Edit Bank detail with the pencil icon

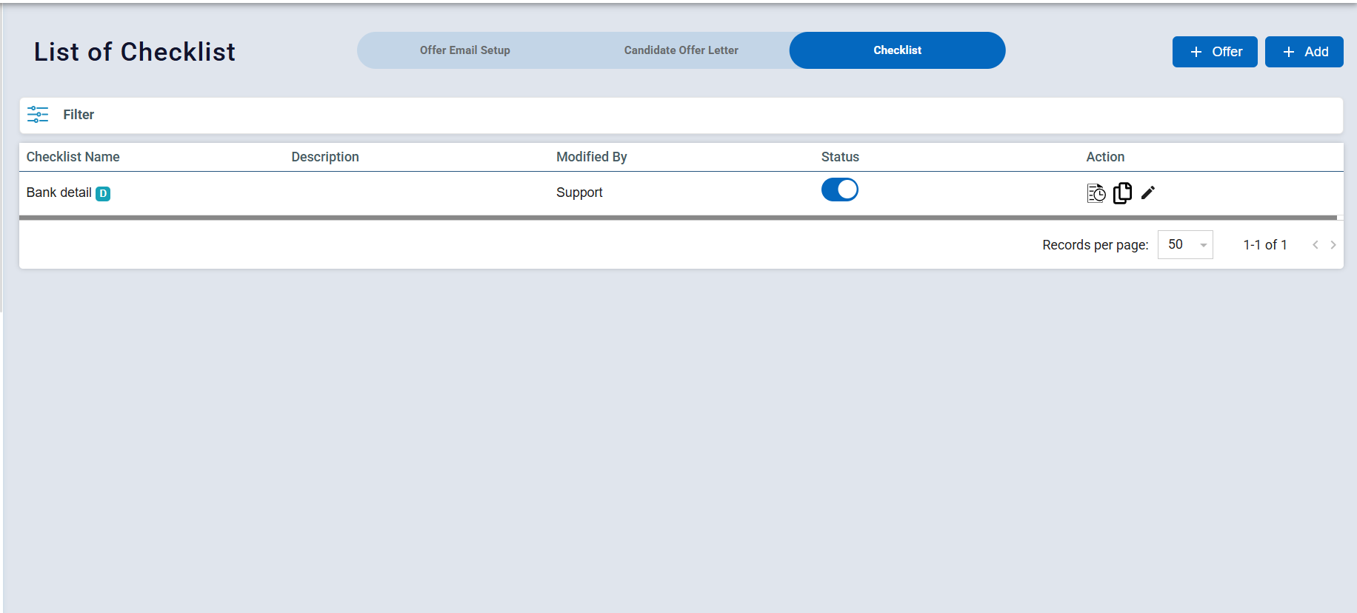click(1148, 193)
